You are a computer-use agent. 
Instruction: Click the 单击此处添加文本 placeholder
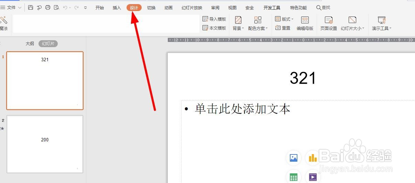243,109
